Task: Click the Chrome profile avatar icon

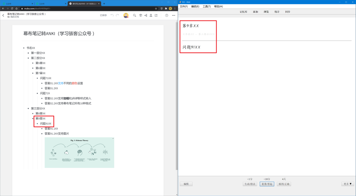Action: pyautogui.click(x=170, y=9)
